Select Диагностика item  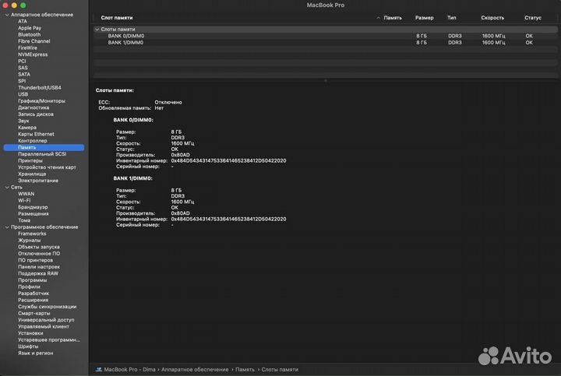pyautogui.click(x=34, y=107)
